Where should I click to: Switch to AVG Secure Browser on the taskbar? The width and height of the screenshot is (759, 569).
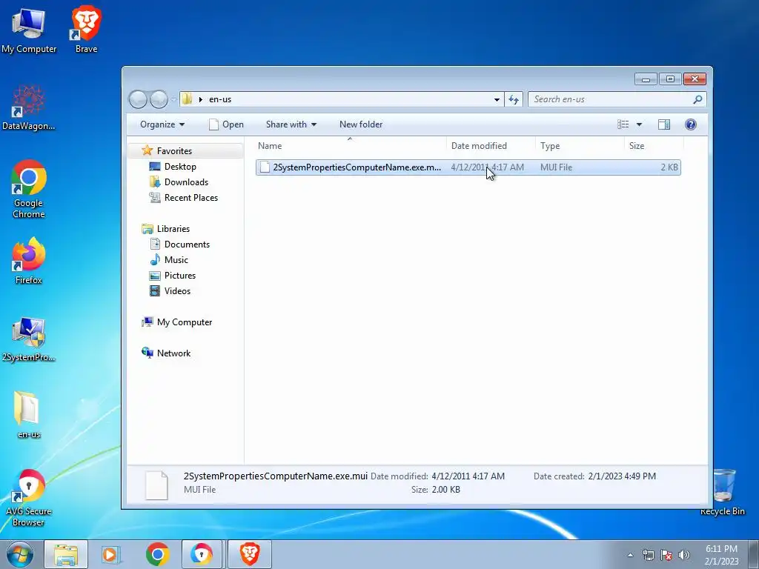(x=202, y=554)
